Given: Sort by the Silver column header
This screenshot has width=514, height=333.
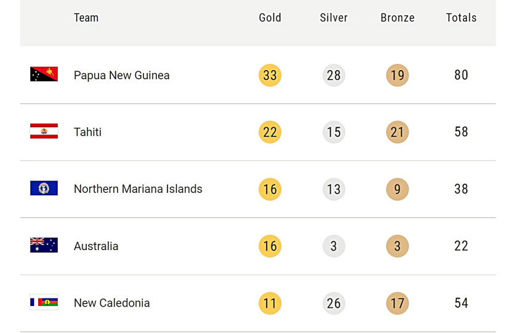Looking at the screenshot, I should (334, 18).
